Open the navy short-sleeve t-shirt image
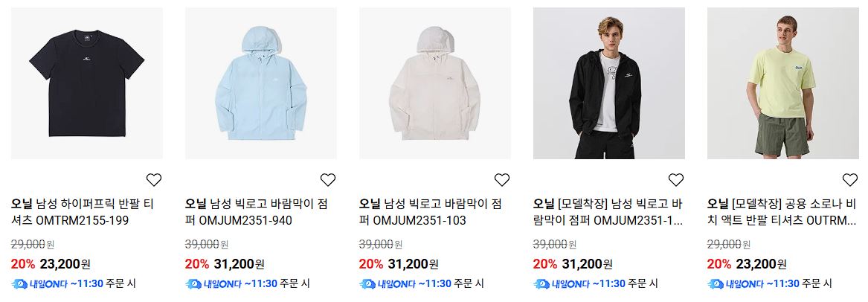The image size is (868, 302). [87, 83]
